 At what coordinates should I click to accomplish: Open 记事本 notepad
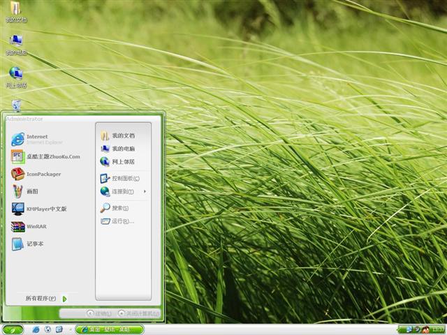coord(34,244)
